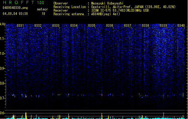
Task: Click the meteor label
Action: 42,9
